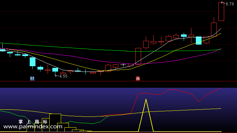Select the 4.55 low price label
This screenshot has height=133, width=237.
click(x=63, y=76)
